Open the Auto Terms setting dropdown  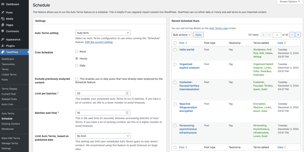coord(103,33)
